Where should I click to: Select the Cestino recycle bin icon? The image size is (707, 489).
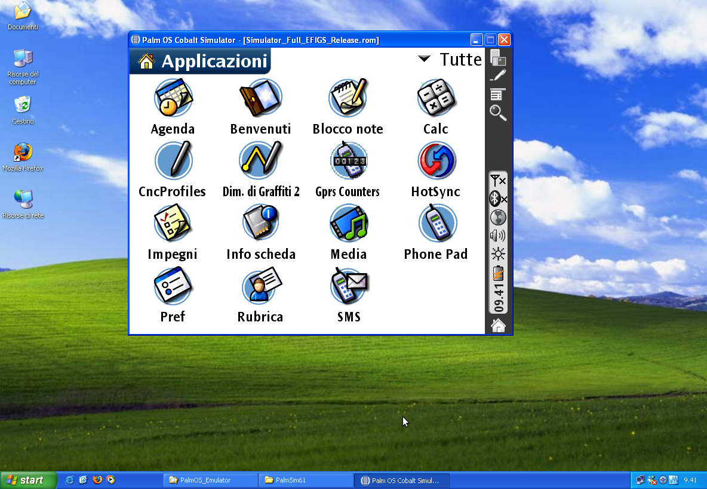[x=23, y=110]
